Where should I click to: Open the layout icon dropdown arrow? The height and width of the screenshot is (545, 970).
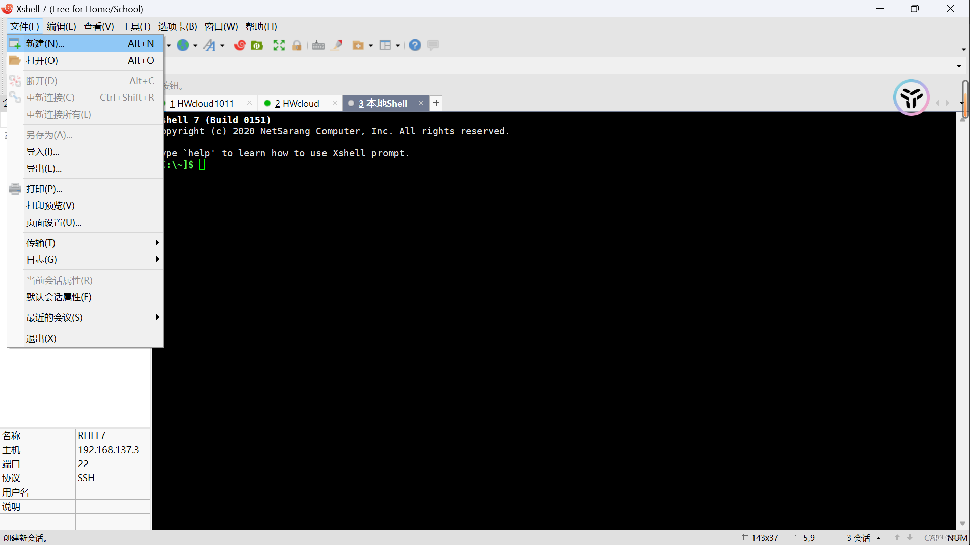pos(398,46)
